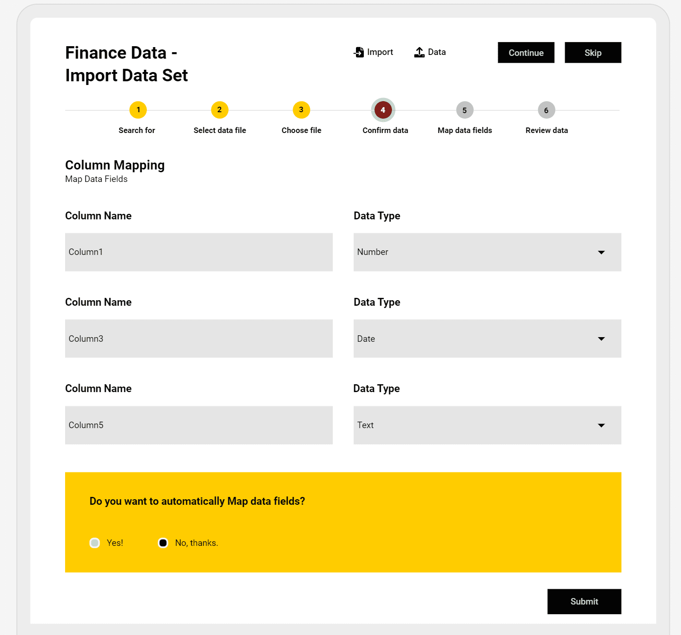
Task: Click the Data upload icon
Action: pos(419,52)
